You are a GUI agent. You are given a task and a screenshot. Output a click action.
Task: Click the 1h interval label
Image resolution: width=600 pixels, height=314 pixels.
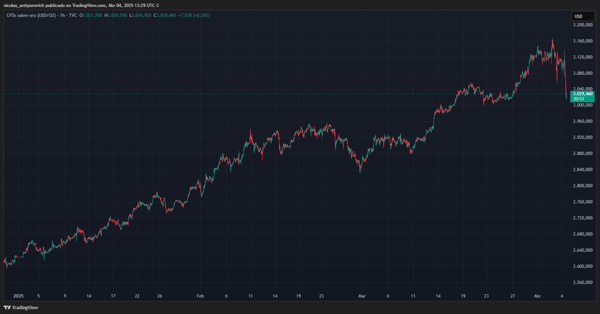click(x=62, y=15)
